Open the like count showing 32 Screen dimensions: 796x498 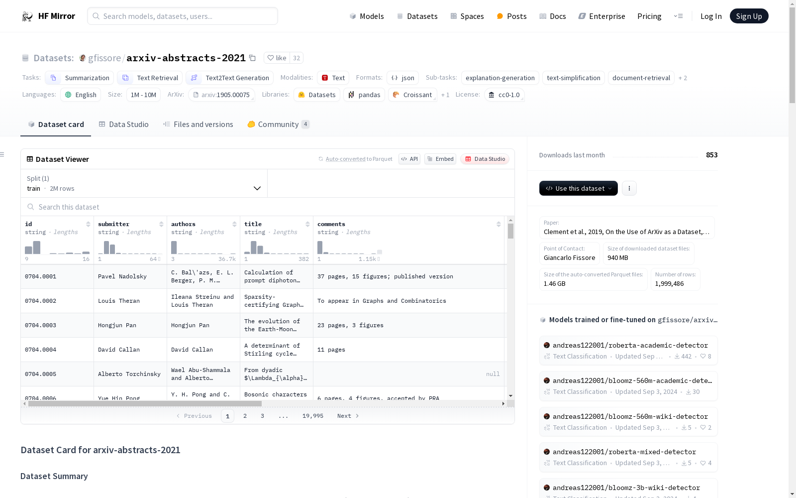pos(297,58)
